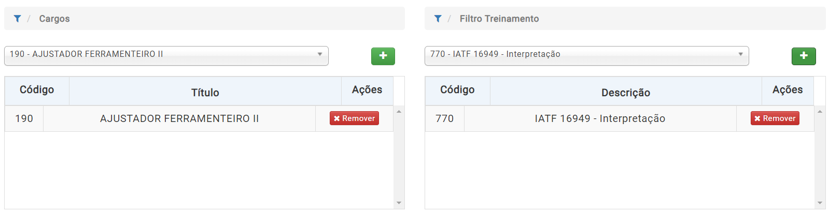Remove IATF 16949 - Interpretação from the list

775,118
